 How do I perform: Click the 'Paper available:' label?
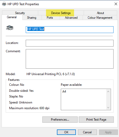pyautogui.click(x=71, y=85)
